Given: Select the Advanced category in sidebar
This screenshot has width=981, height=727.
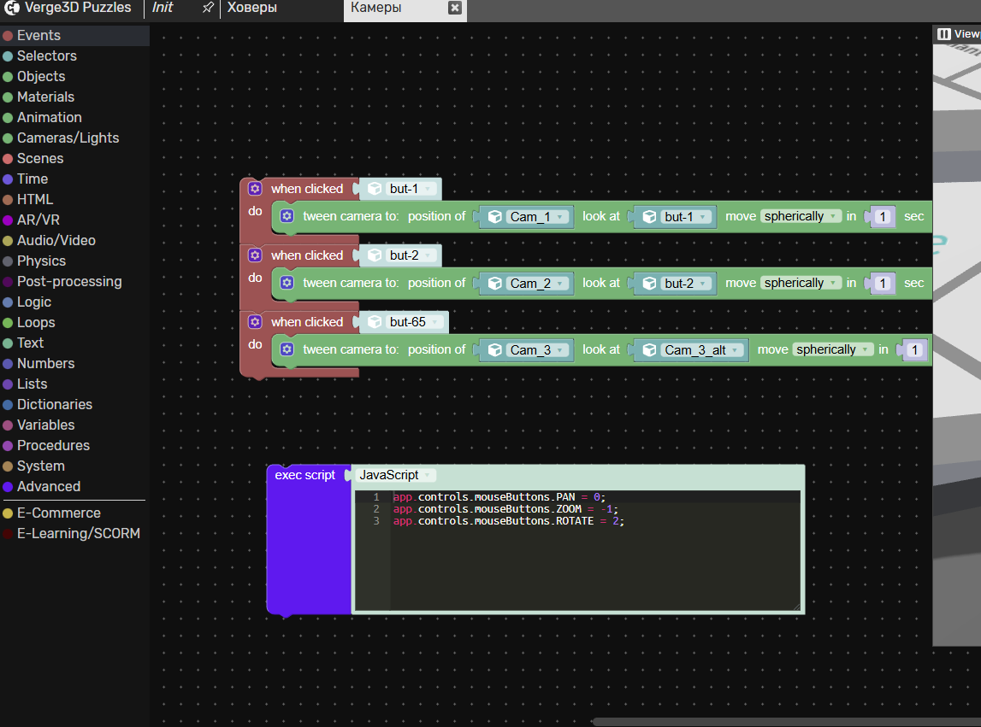Looking at the screenshot, I should pyautogui.click(x=49, y=486).
